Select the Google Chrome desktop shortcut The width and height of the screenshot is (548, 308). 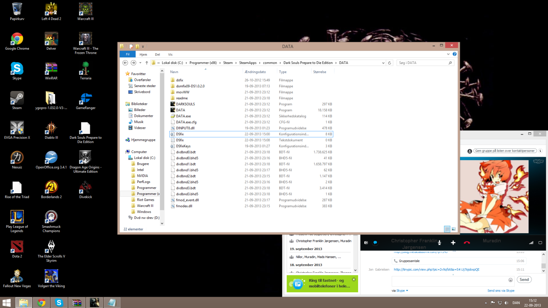pyautogui.click(x=17, y=41)
